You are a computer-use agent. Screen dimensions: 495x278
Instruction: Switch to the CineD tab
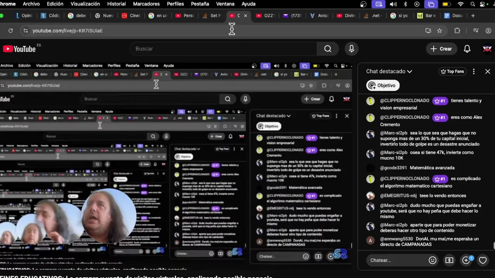132,16
